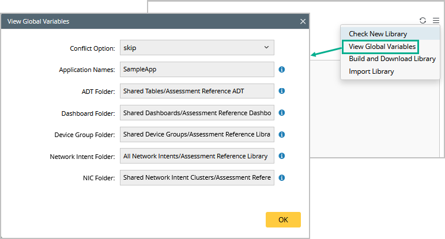This screenshot has width=445, height=239.
Task: Click the refresh icon beside hamburger menu
Action: 423,20
